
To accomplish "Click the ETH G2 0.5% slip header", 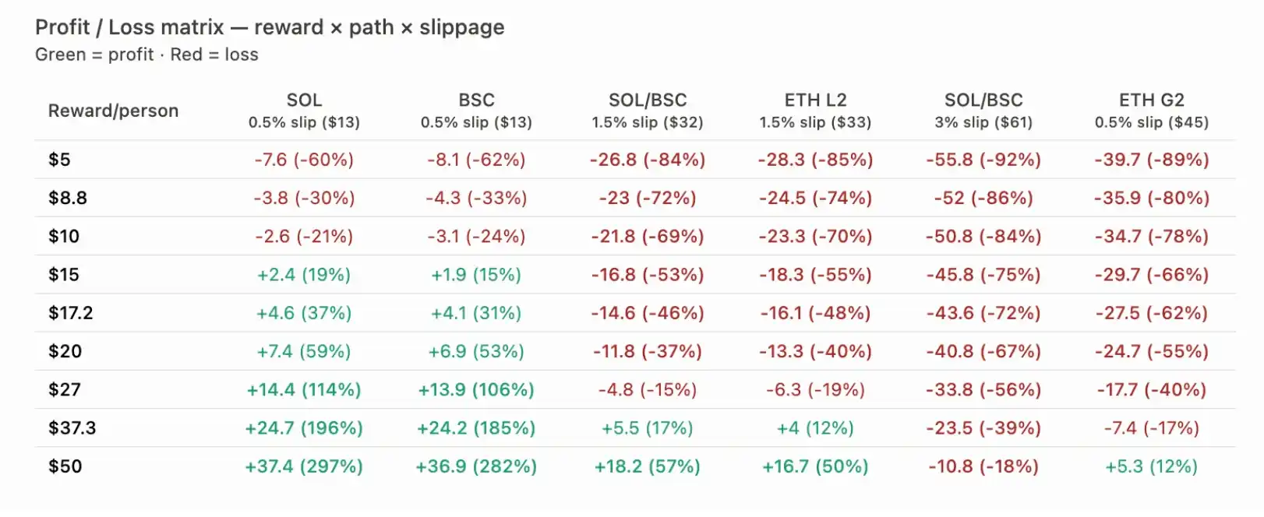I will pyautogui.click(x=1151, y=111).
